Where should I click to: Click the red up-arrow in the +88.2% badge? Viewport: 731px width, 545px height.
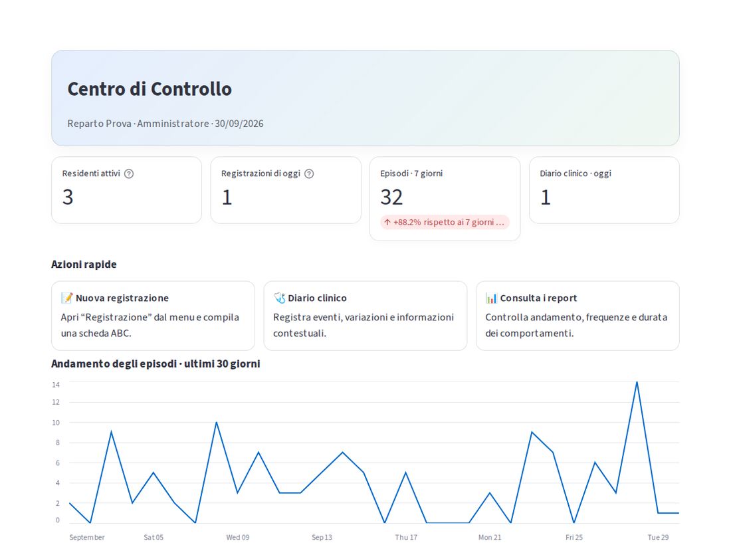click(387, 223)
